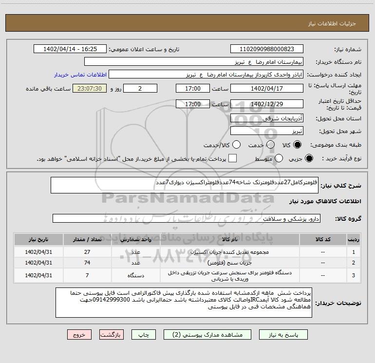Click quantity cell 27 in row 1
The image size is (375, 363).
click(x=87, y=252)
